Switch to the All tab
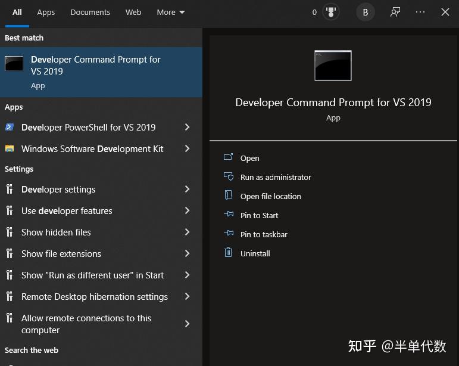Viewport: 459px width, 366px height. click(17, 13)
